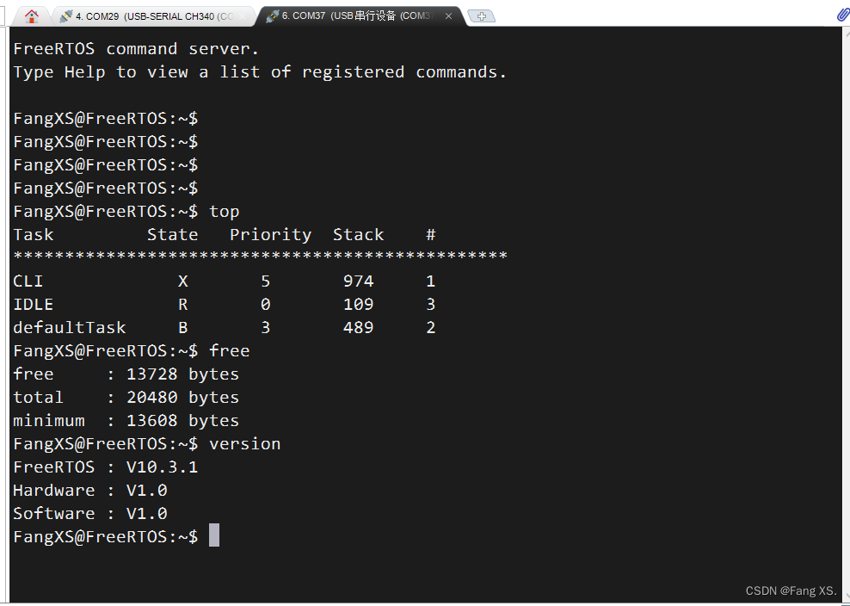This screenshot has width=850, height=606.
Task: Click the FreeRTOS V10.3.1 version line
Action: pos(103,467)
